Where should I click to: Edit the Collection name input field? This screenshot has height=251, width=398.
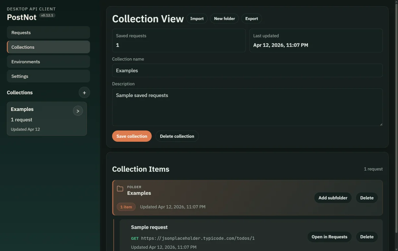click(247, 70)
